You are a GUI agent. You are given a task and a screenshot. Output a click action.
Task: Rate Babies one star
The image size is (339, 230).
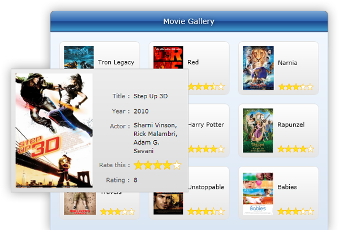[281, 211]
